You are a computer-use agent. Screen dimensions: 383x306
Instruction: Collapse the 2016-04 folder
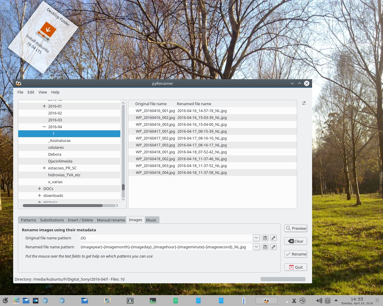click(44, 127)
